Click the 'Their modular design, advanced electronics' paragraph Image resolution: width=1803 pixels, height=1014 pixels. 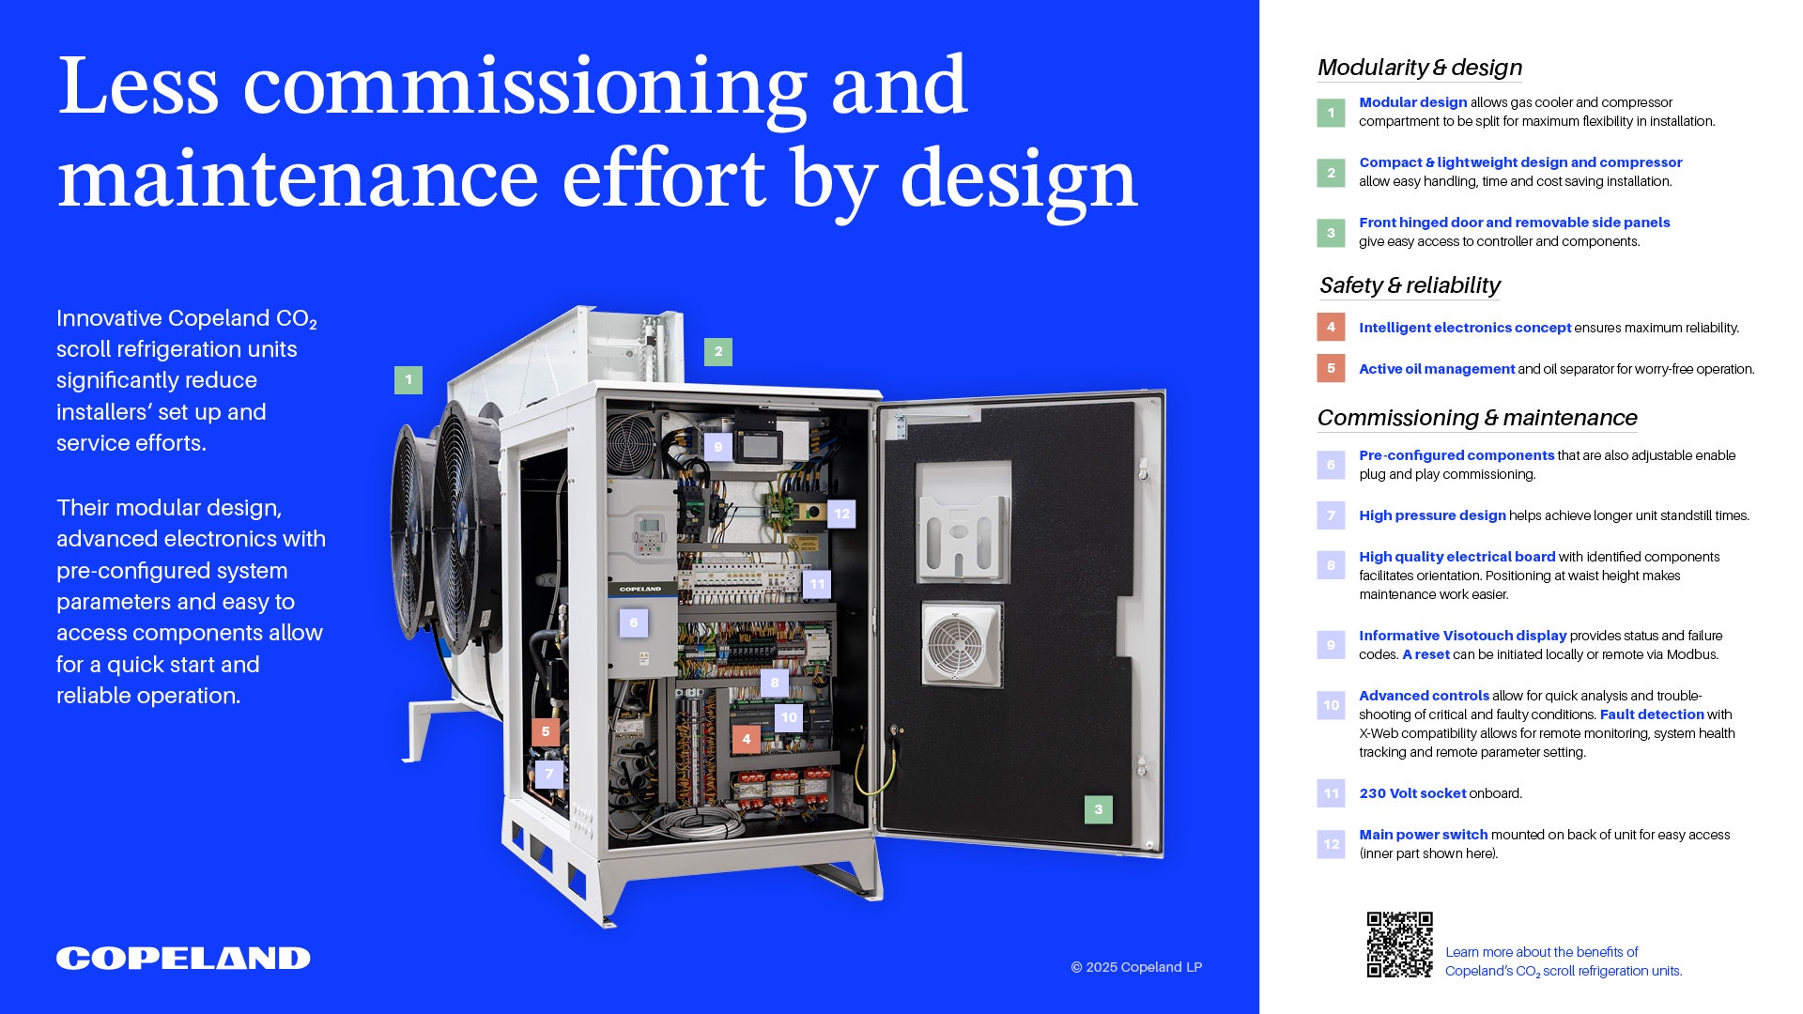(191, 601)
